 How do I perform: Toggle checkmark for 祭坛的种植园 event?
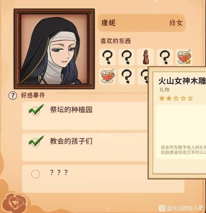coord(36,110)
